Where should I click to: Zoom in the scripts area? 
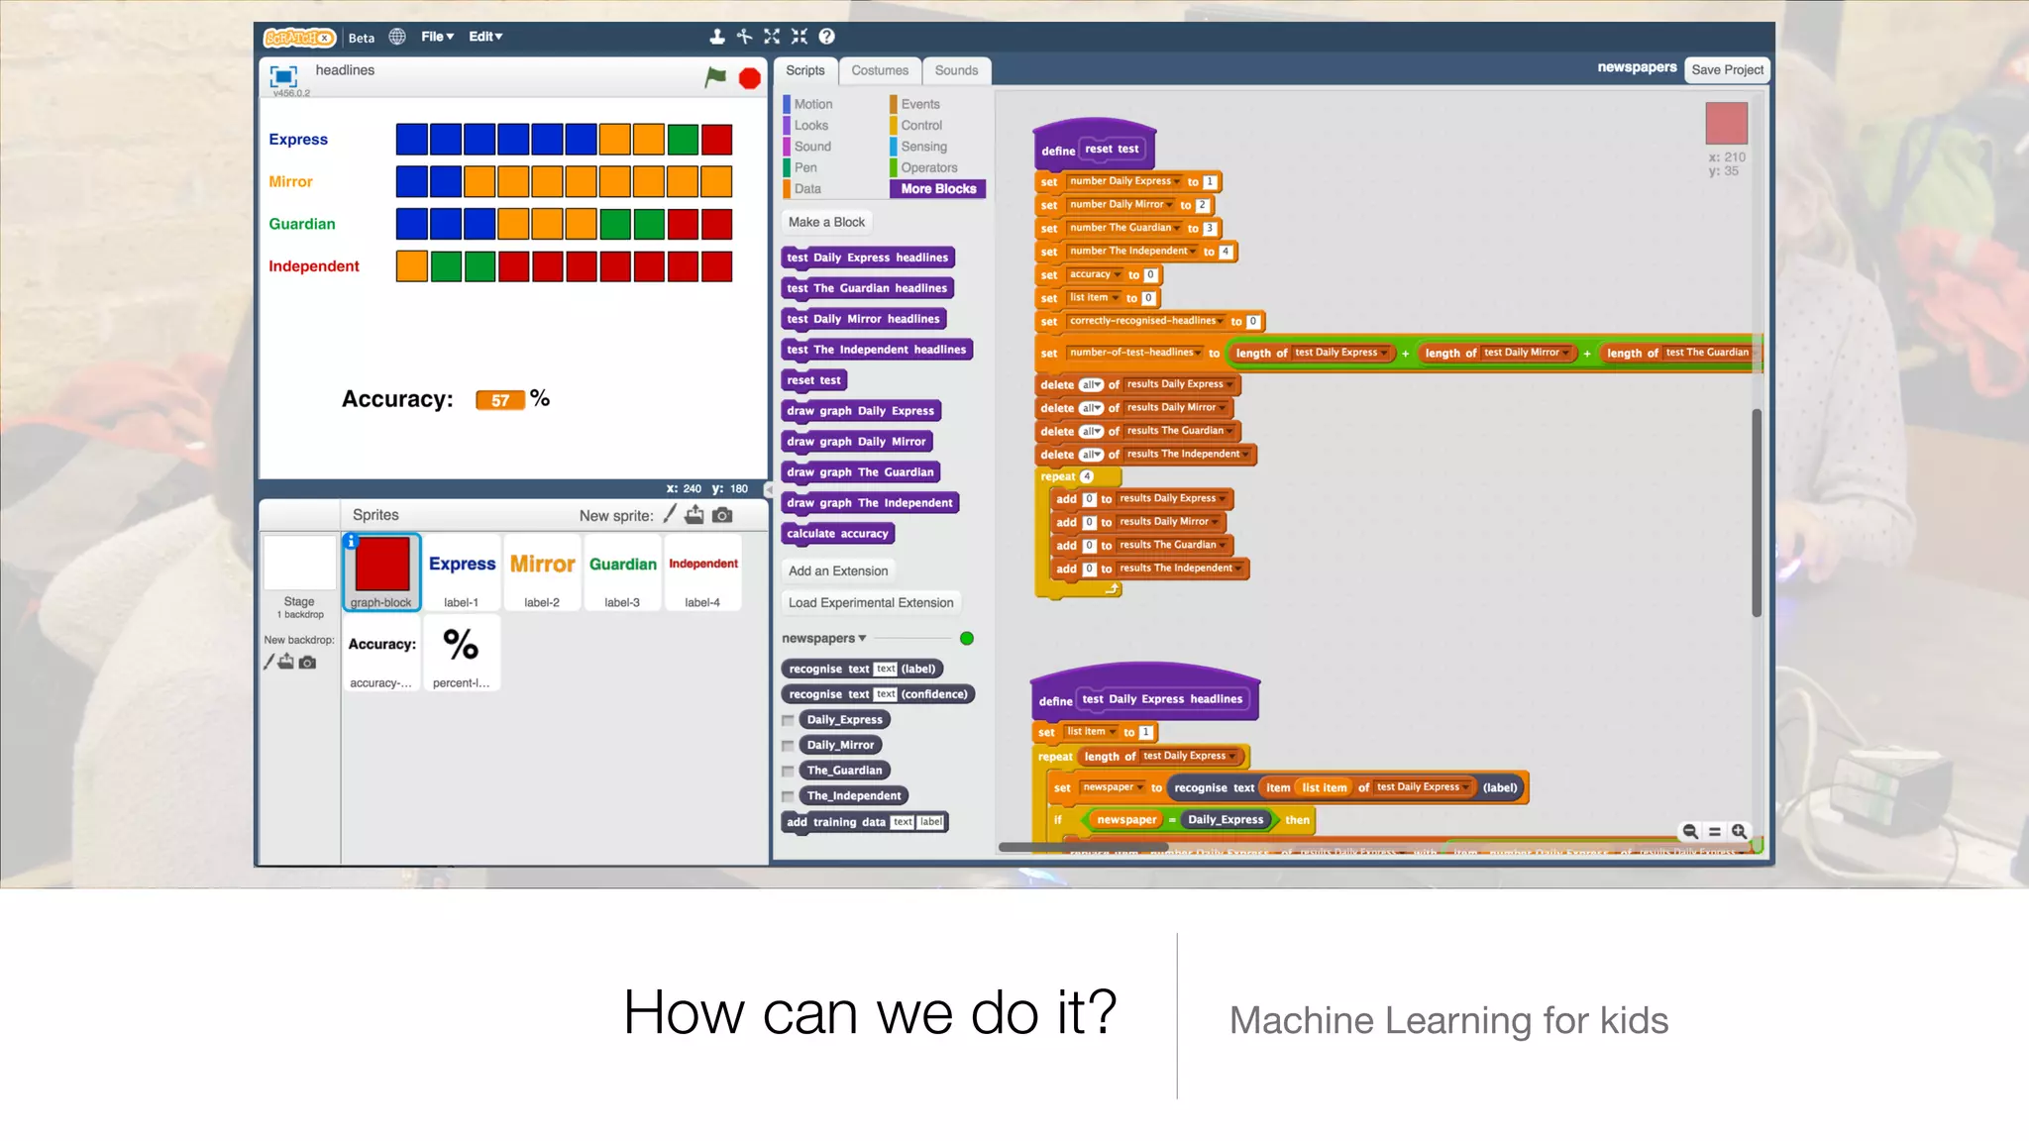click(1740, 832)
